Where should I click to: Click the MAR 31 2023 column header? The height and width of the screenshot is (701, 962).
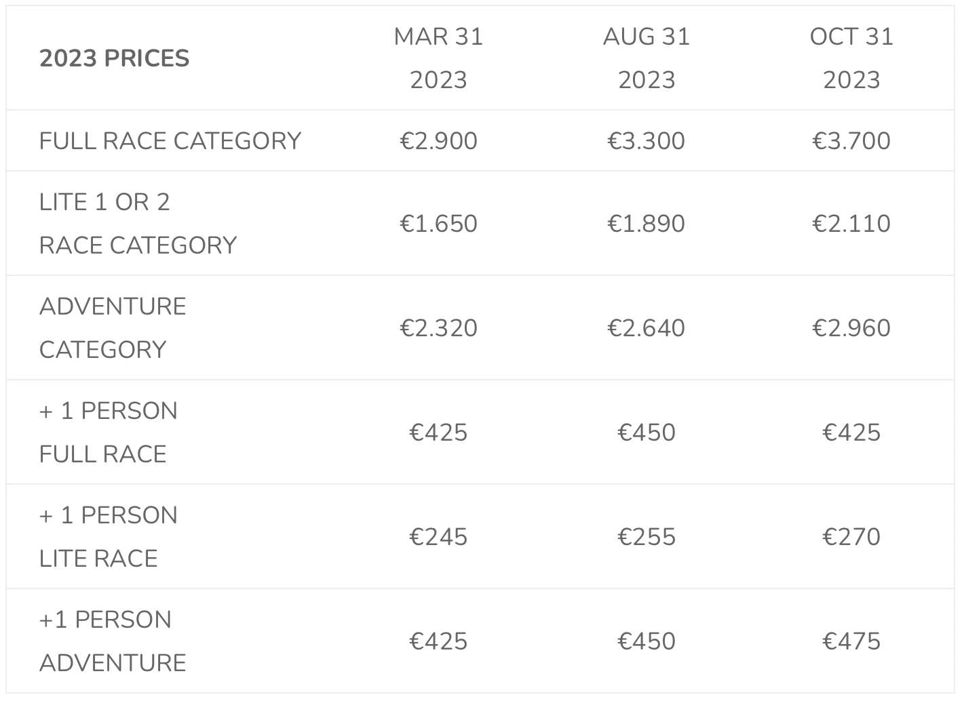pos(439,58)
